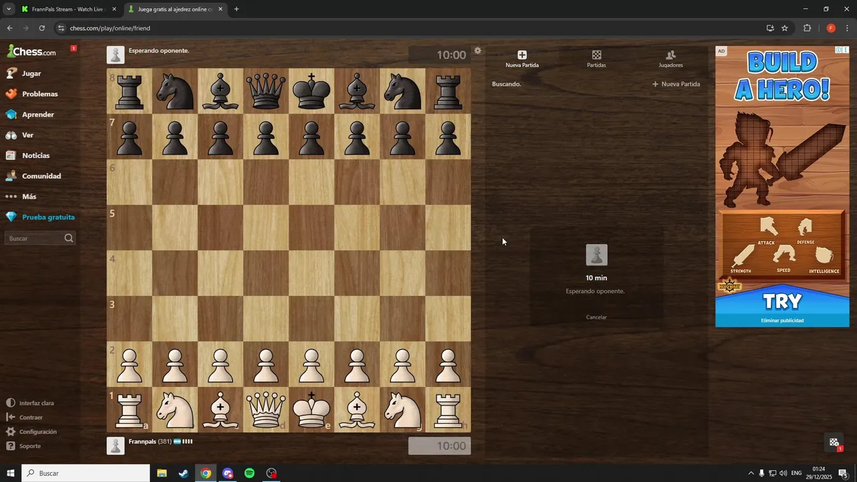The image size is (857, 482).
Task: Click the Argentina flag icon by Frannpals
Action: coord(177,442)
